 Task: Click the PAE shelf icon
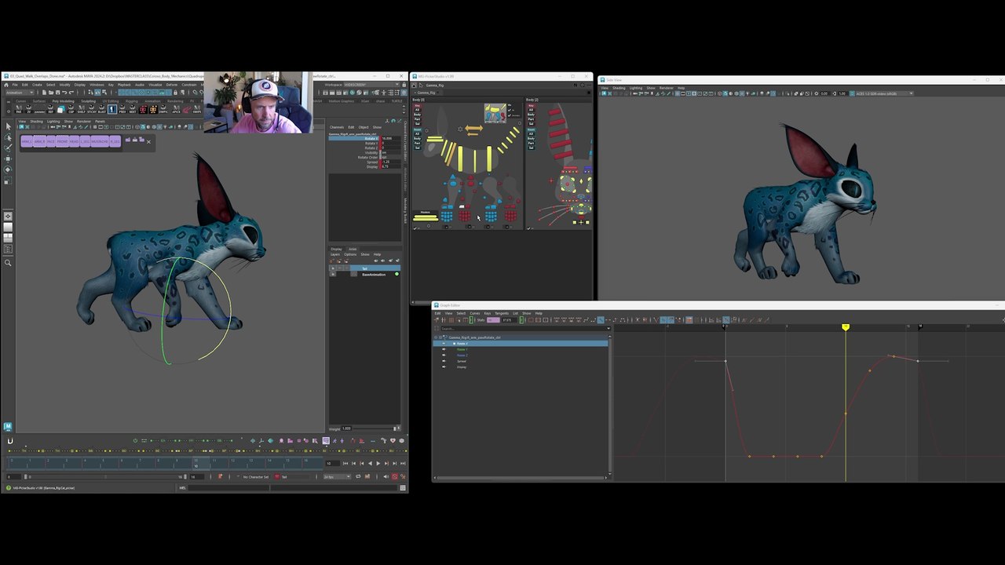click(x=19, y=109)
